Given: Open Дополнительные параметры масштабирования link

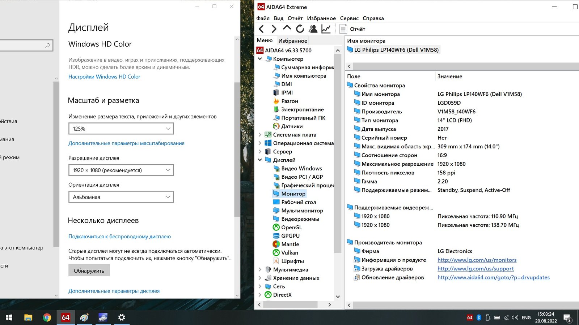Looking at the screenshot, I should 126,143.
